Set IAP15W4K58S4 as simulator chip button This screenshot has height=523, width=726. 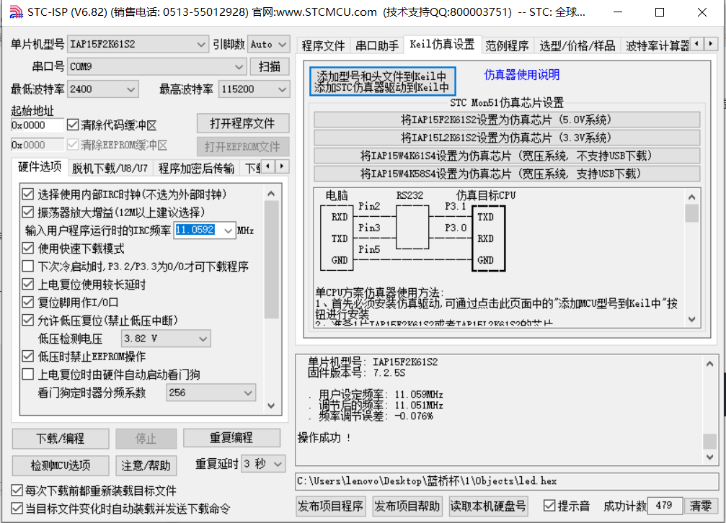tap(507, 174)
